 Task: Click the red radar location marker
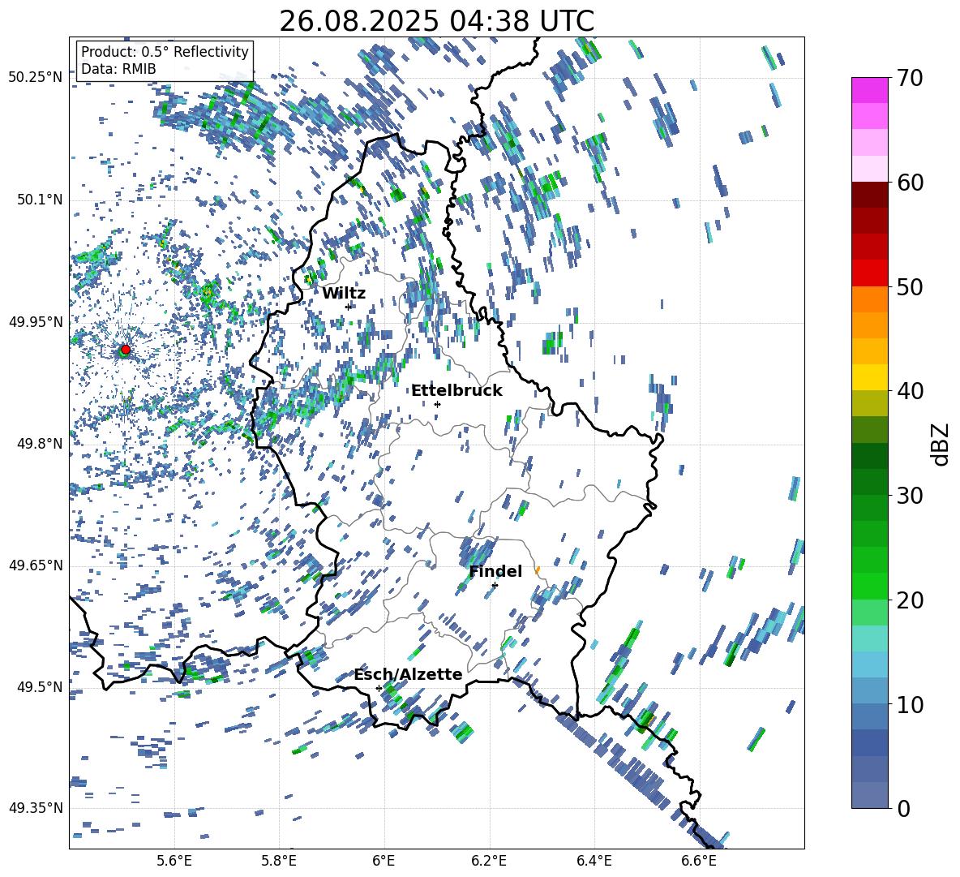click(x=126, y=350)
